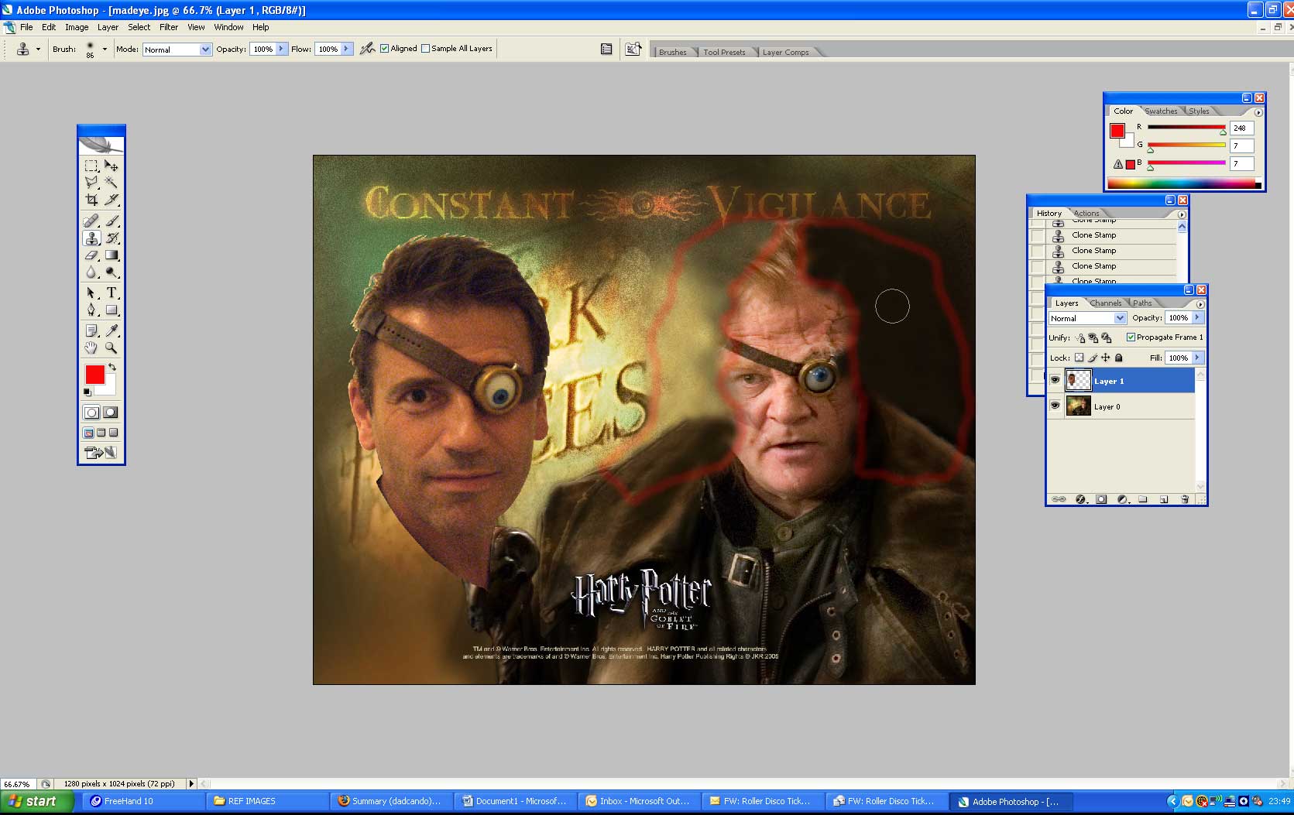Hide Layer 1 visibility eye
Viewport: 1294px width, 815px height.
tap(1055, 380)
